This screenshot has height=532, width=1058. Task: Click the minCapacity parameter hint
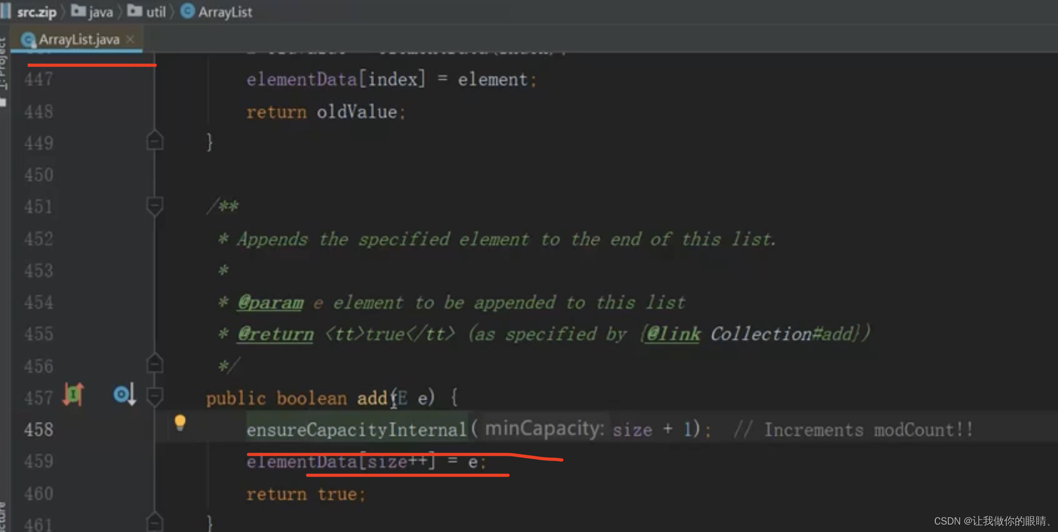544,428
